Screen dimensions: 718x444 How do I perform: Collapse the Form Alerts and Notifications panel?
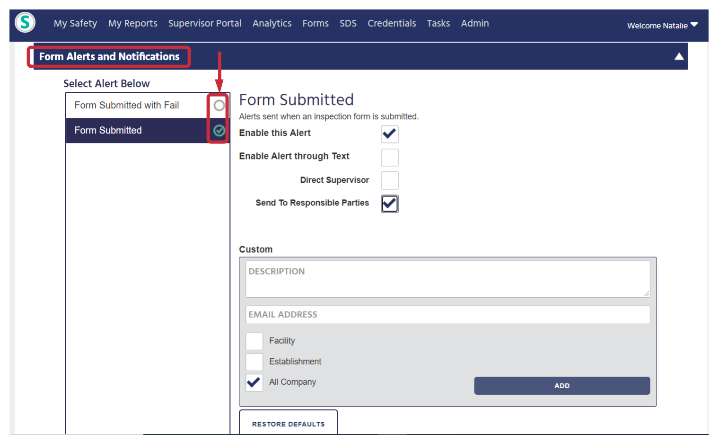(x=679, y=56)
